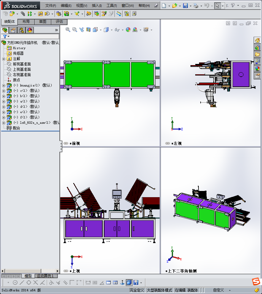Open the 文件(F) menu
262x294 pixels.
click(x=50, y=6)
